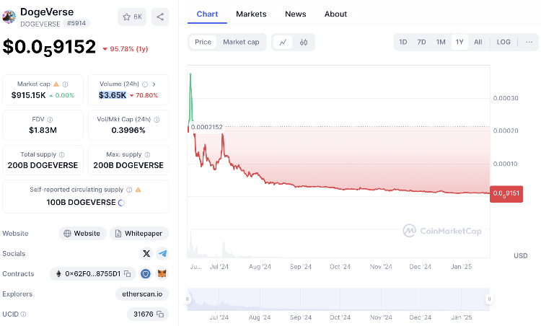Copy the contract address
Image resolution: width=541 pixels, height=326 pixels.
128,274
